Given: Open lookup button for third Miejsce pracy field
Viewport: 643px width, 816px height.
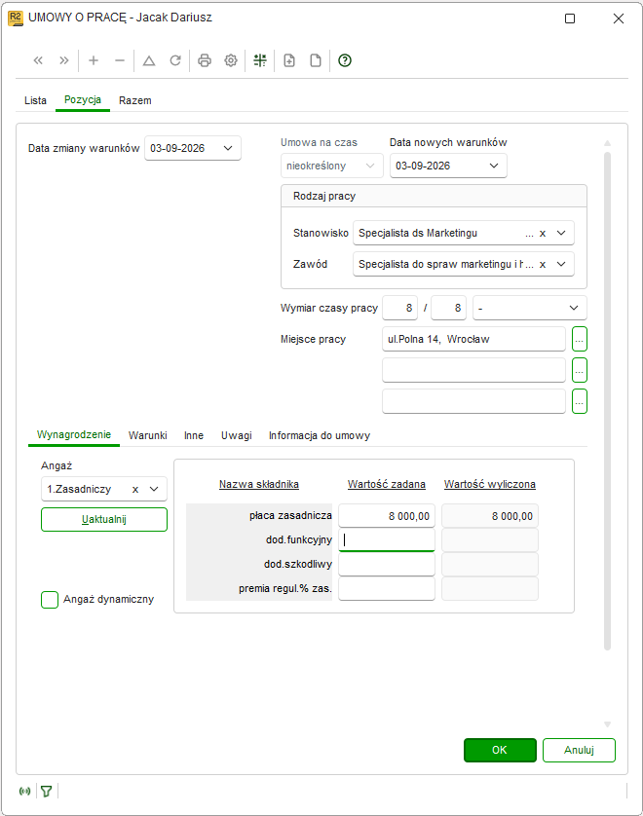Looking at the screenshot, I should pos(580,401).
